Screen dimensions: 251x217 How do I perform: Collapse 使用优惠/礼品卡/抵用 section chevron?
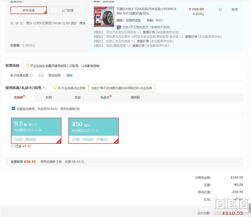point(44,88)
